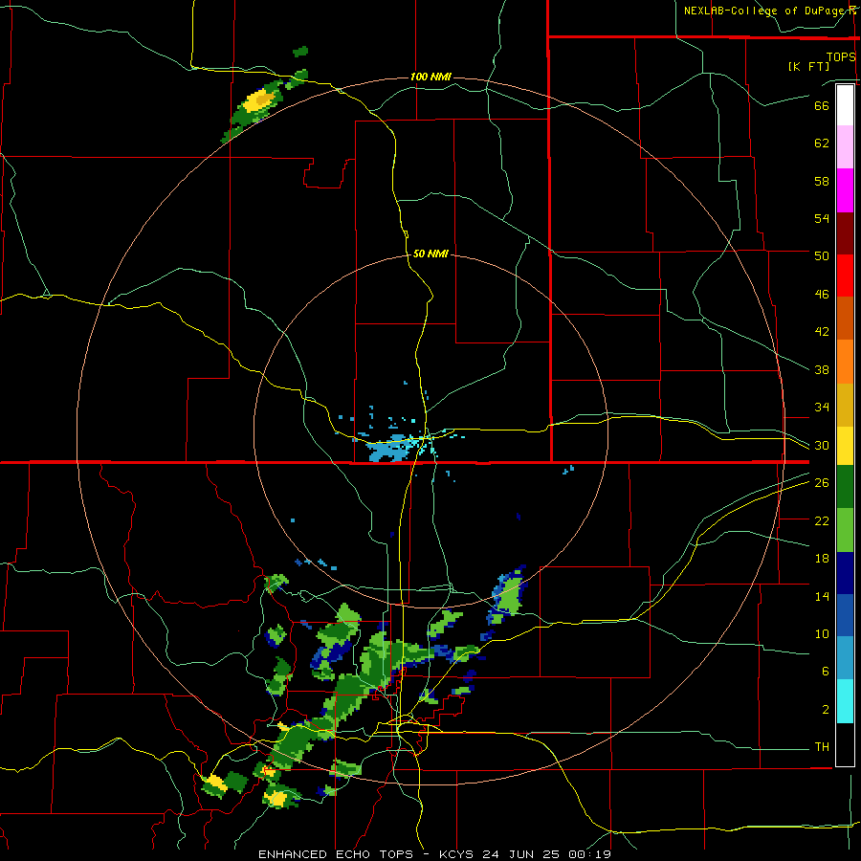Pick the light green legend swatch
This screenshot has width=861, height=861.
pyautogui.click(x=845, y=530)
